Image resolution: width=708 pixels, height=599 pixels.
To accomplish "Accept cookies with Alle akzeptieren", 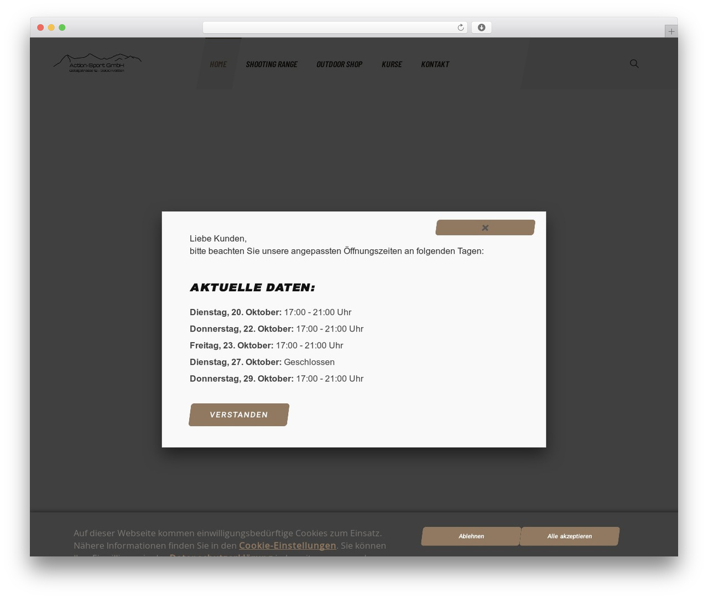I will [x=570, y=536].
